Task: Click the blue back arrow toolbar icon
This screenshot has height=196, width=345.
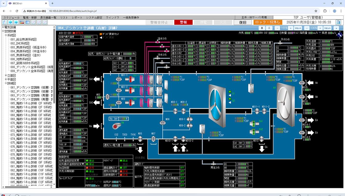Action: click(10, 22)
